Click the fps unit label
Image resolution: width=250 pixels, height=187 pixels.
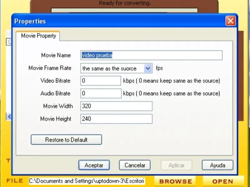159,68
